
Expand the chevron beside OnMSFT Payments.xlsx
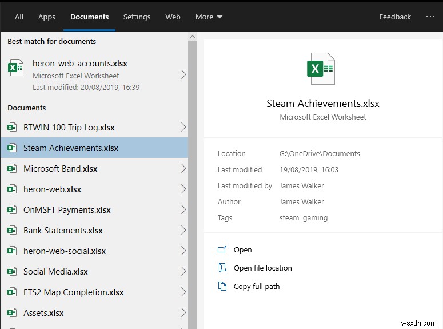183,210
